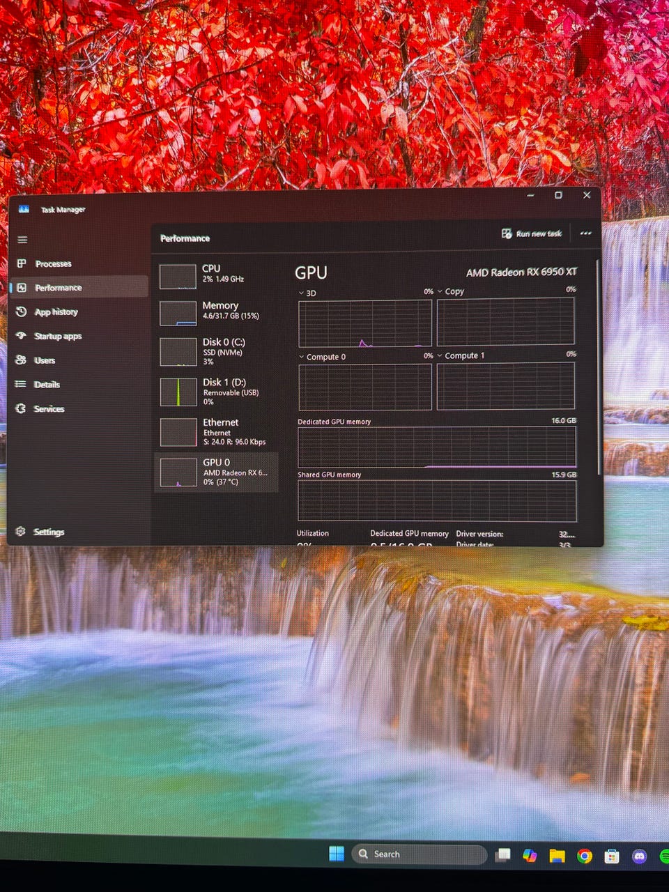Click the Performance page heading

185,238
